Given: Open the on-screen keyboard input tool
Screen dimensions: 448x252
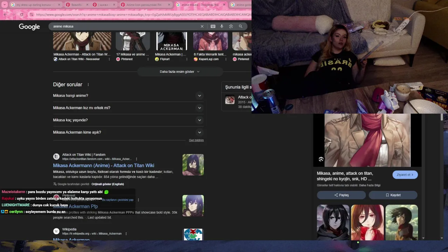Looking at the screenshot, I should coord(213,26).
